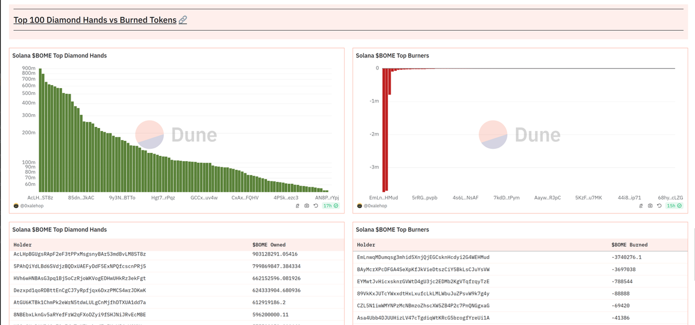Refresh the Top Burners chart

[659, 206]
